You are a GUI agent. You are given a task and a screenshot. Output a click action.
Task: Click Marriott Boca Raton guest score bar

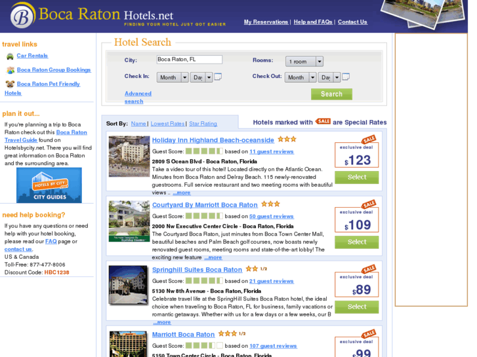click(x=204, y=345)
